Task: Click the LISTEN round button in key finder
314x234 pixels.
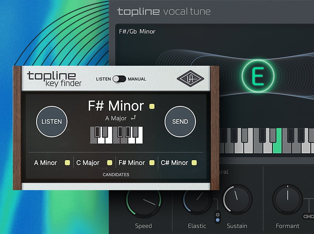Action: [52, 121]
